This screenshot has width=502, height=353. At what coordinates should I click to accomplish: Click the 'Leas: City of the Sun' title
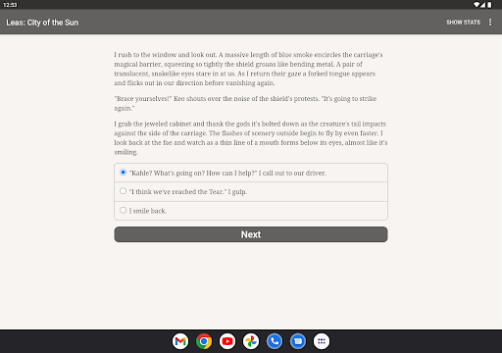click(x=42, y=23)
